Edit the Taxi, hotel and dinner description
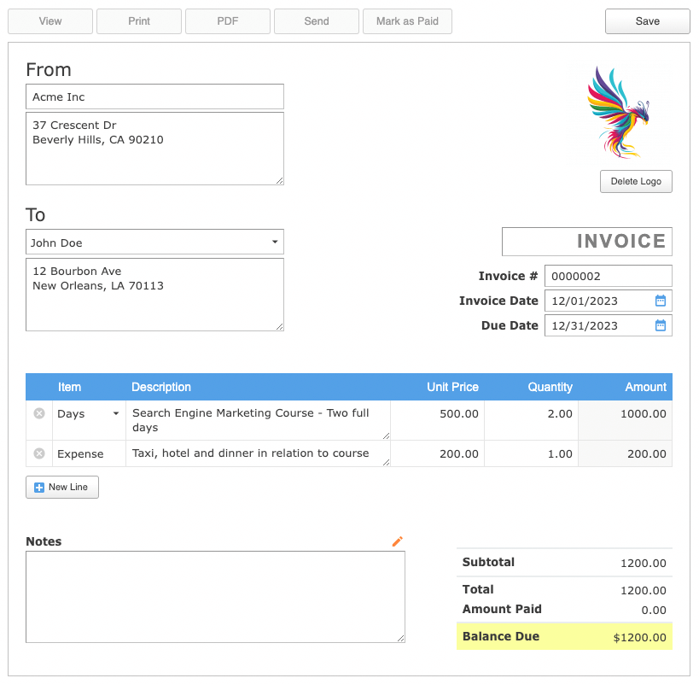699x684 pixels. [x=258, y=453]
